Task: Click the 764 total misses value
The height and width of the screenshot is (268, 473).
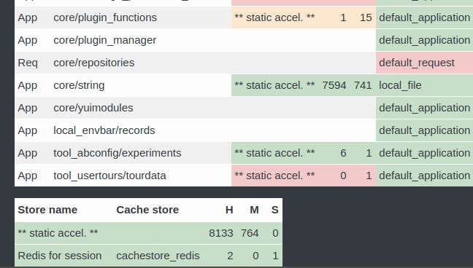Action: click(250, 233)
